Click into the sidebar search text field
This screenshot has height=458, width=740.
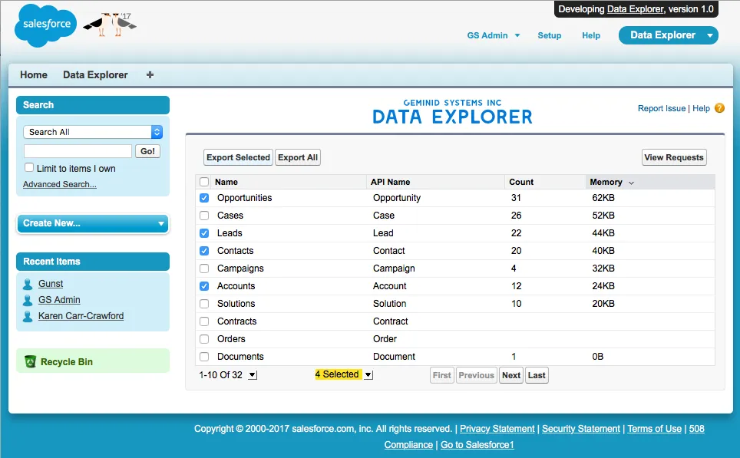78,151
